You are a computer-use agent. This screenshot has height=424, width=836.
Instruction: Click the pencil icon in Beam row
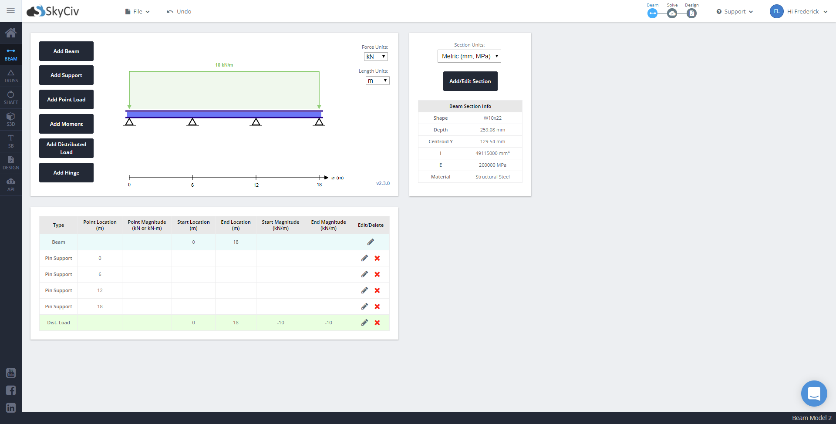coord(371,242)
